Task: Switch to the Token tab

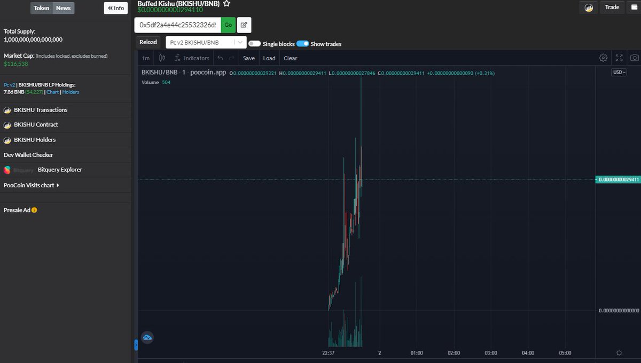Action: click(42, 8)
